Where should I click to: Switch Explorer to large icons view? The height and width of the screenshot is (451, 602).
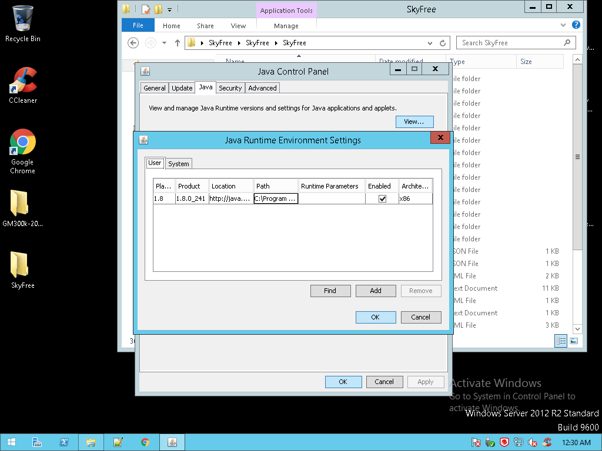[x=574, y=341]
